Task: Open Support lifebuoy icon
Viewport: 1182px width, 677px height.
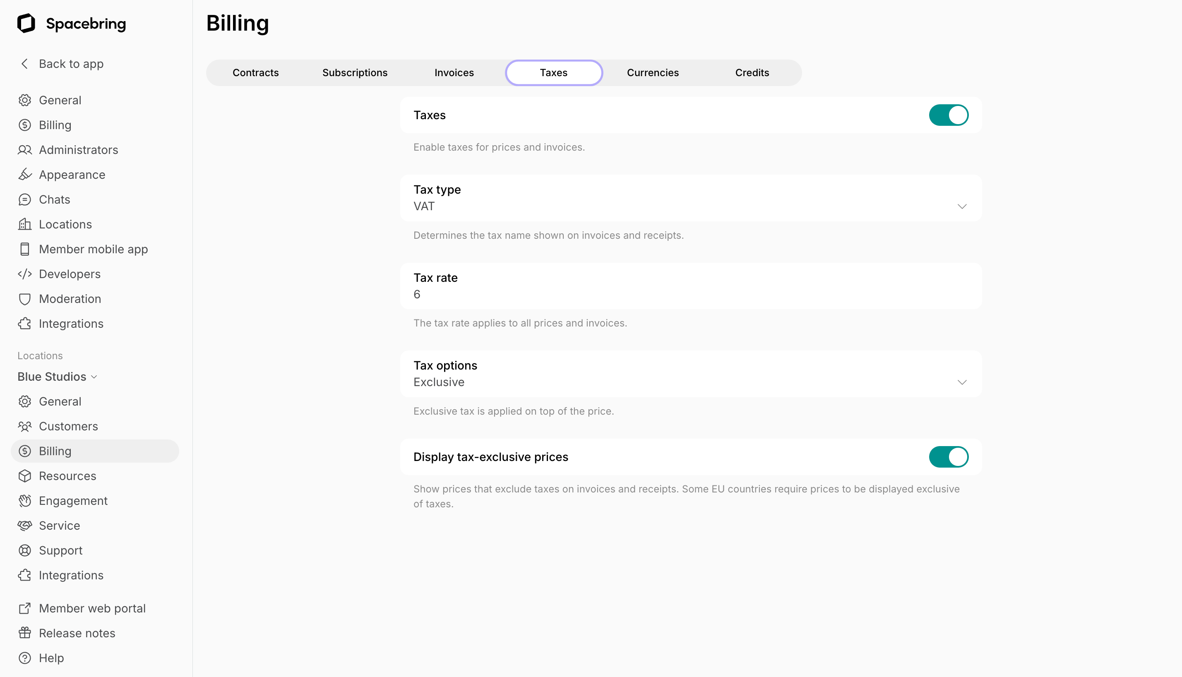Action: (25, 550)
